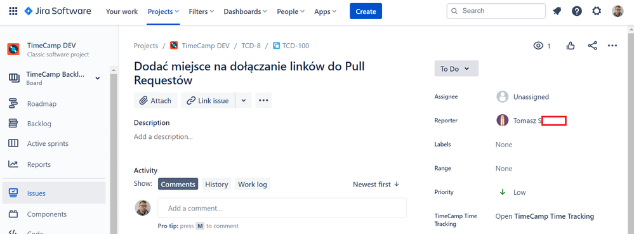This screenshot has height=234, width=634.
Task: Expand the Apps menu
Action: pyautogui.click(x=325, y=11)
